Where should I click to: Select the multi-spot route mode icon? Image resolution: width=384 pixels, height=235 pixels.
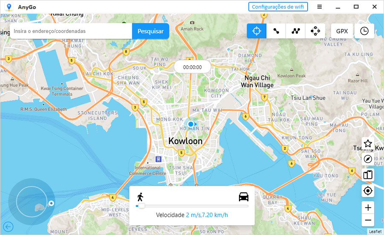coord(296,31)
